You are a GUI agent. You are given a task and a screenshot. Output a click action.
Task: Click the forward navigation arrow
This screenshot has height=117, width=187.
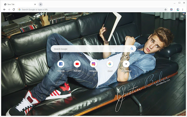point(9,10)
